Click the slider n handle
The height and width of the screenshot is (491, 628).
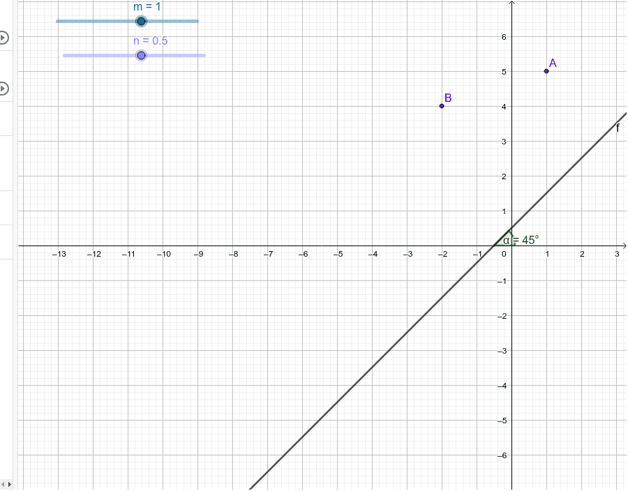[x=142, y=54]
